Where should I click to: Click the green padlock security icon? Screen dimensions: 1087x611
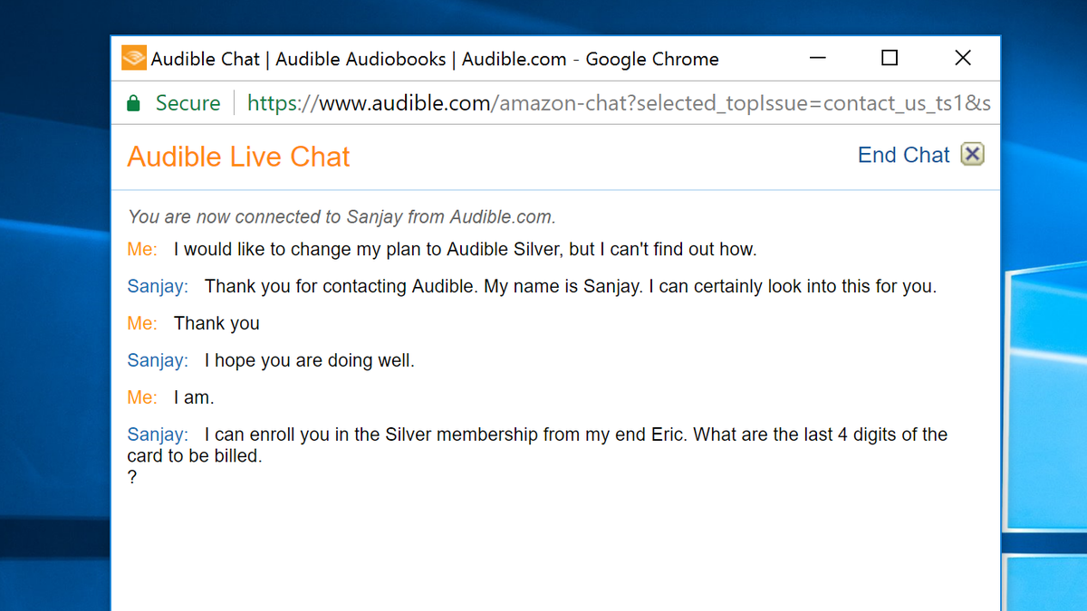(133, 103)
